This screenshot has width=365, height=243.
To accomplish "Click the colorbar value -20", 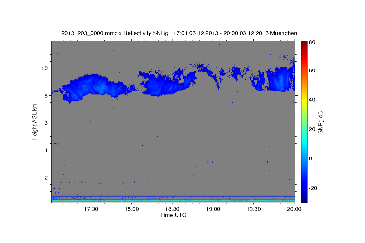I will point(313,188).
